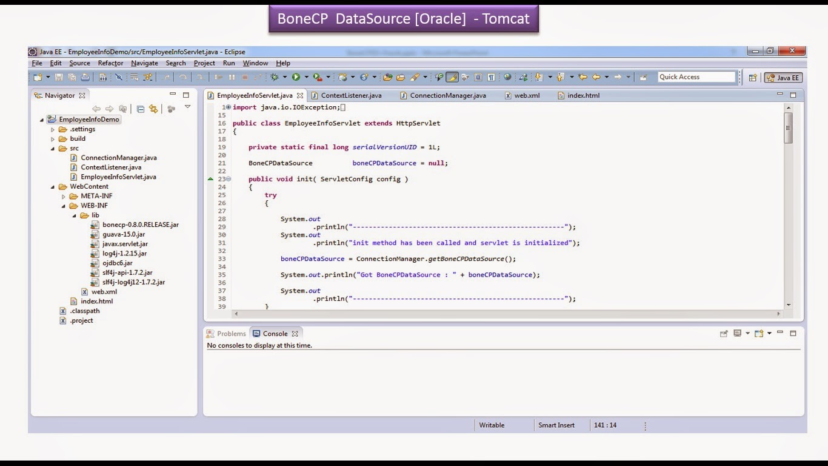
Task: Click the New file wizard icon
Action: tap(38, 77)
